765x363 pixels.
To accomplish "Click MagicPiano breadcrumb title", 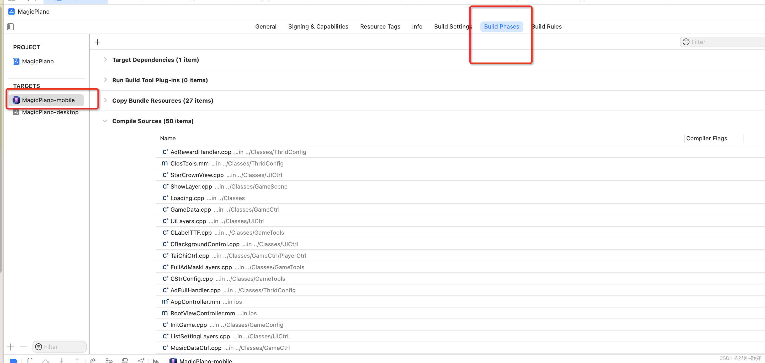I will coord(34,12).
